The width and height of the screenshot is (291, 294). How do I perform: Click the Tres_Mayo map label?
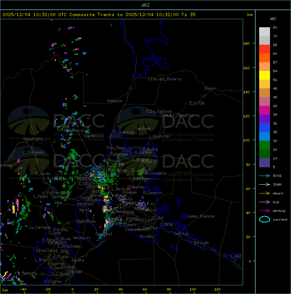click(x=115, y=148)
